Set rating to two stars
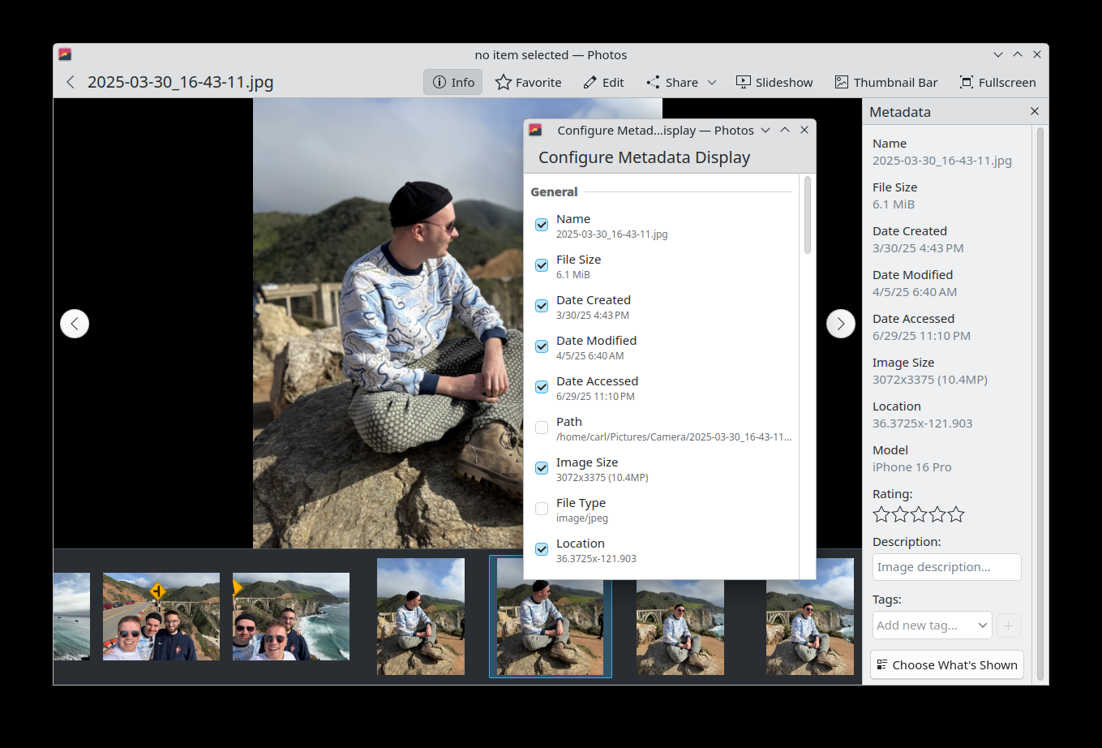Image resolution: width=1102 pixels, height=748 pixels. (x=900, y=514)
